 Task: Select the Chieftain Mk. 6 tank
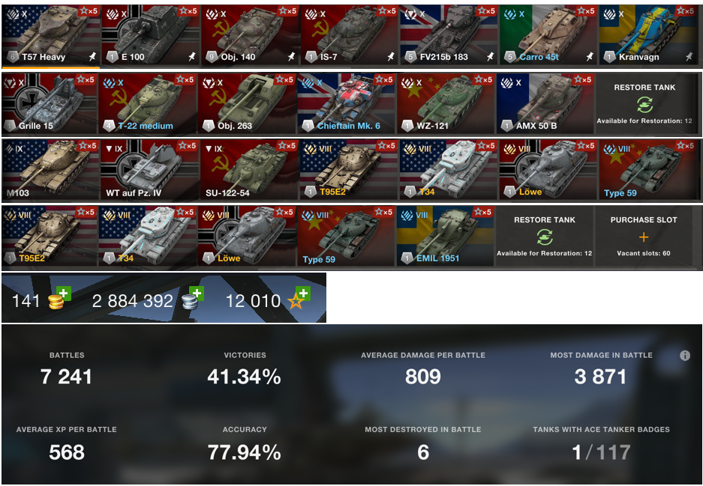point(346,103)
